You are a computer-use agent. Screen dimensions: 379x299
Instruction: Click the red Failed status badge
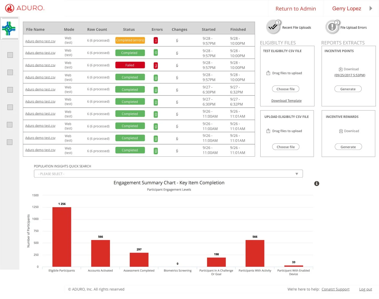tap(130, 65)
